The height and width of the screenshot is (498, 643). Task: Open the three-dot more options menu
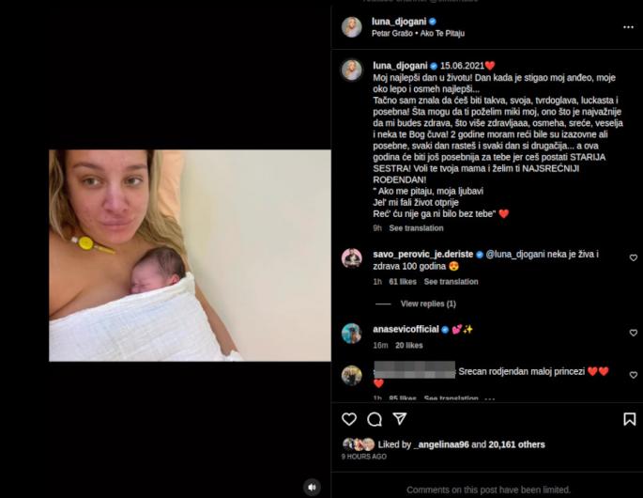tap(628, 27)
